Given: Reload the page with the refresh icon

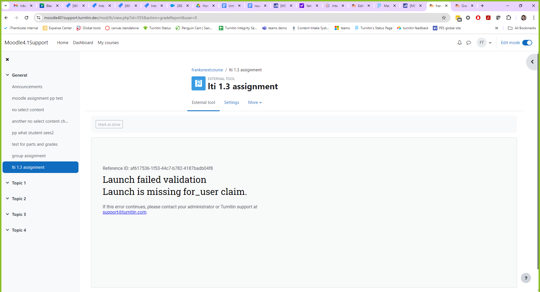Looking at the screenshot, I should pyautogui.click(x=26, y=18).
